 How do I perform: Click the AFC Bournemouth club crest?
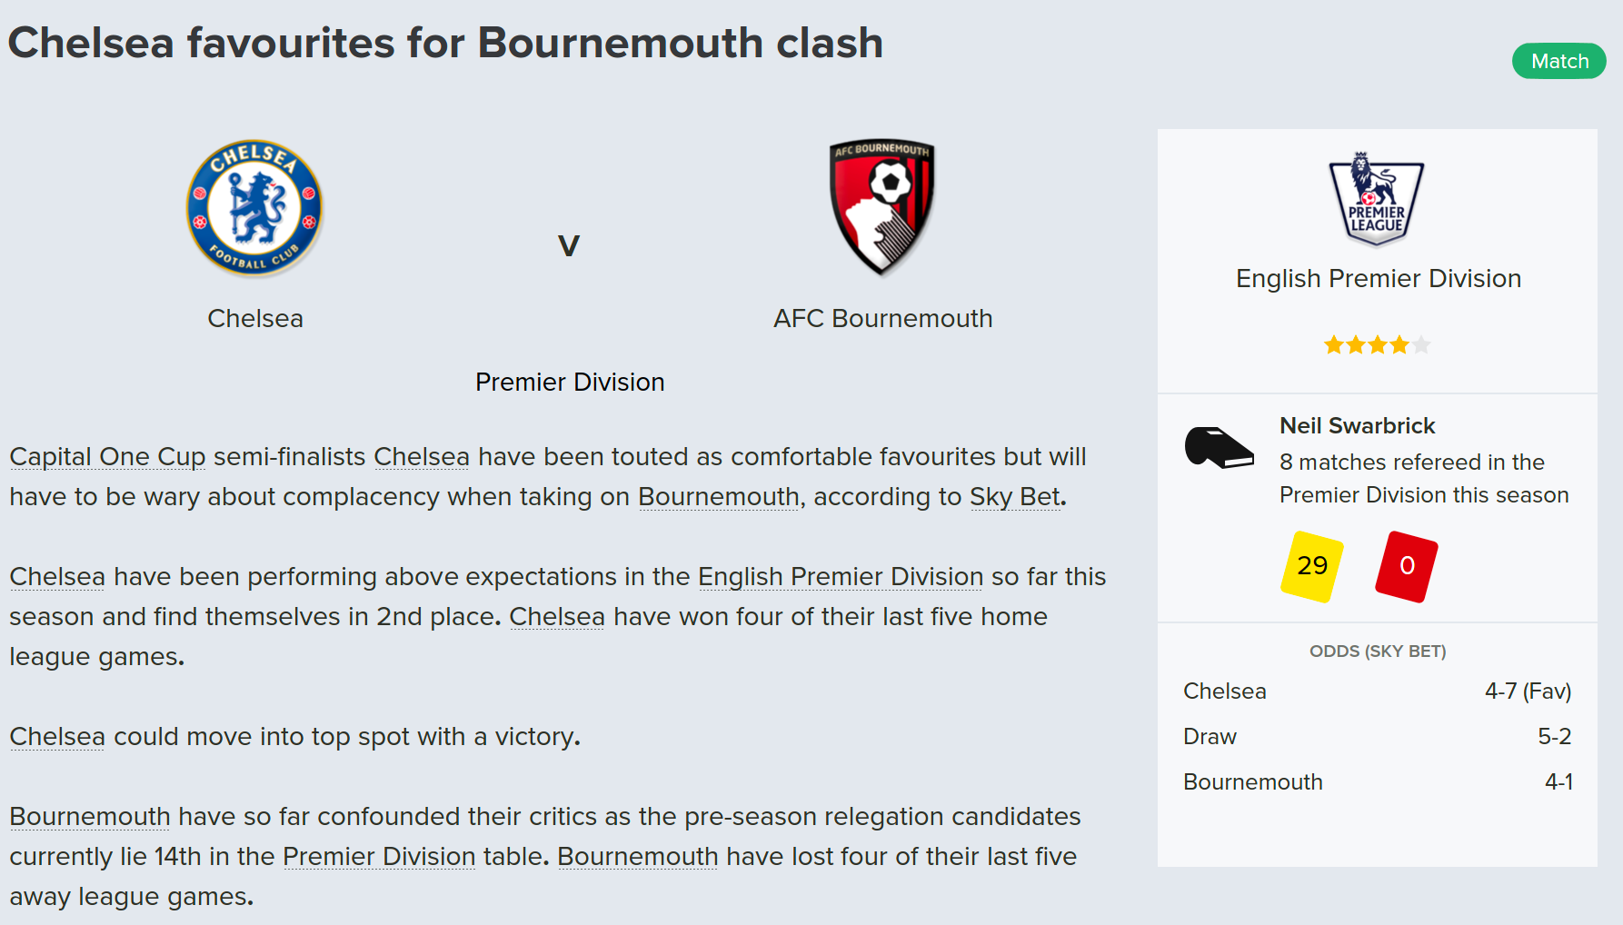pos(881,207)
